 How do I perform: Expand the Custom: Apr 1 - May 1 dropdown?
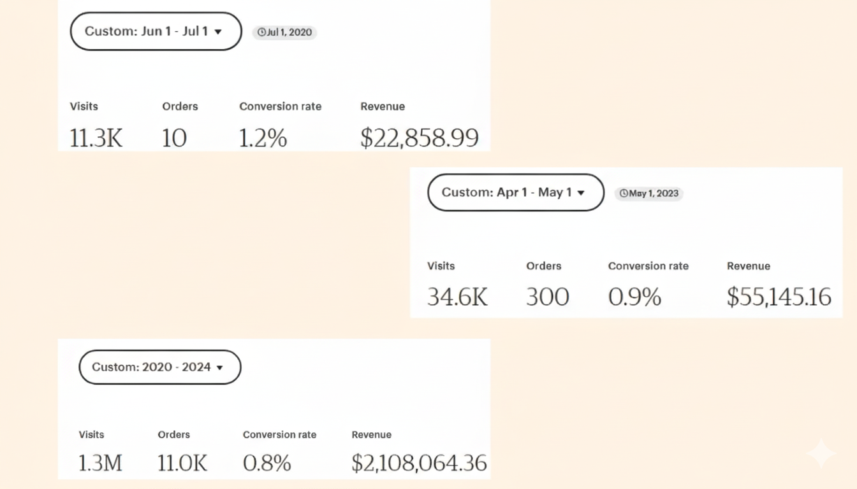[515, 192]
